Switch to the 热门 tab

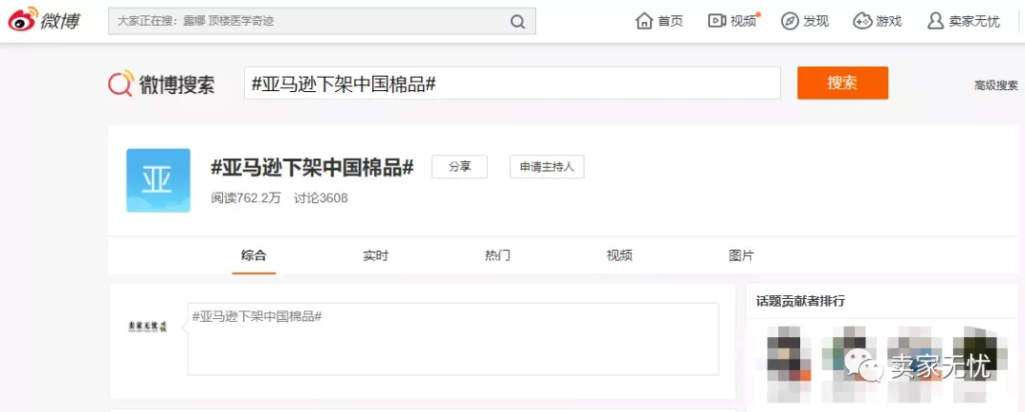point(497,255)
